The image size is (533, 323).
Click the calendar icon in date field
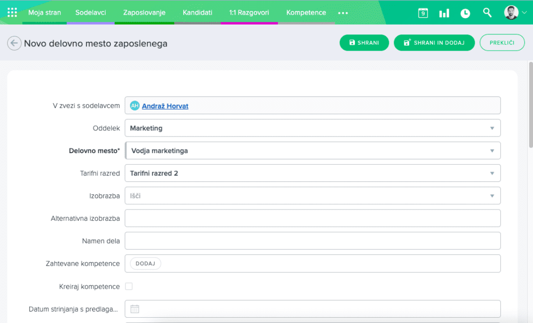pos(135,309)
